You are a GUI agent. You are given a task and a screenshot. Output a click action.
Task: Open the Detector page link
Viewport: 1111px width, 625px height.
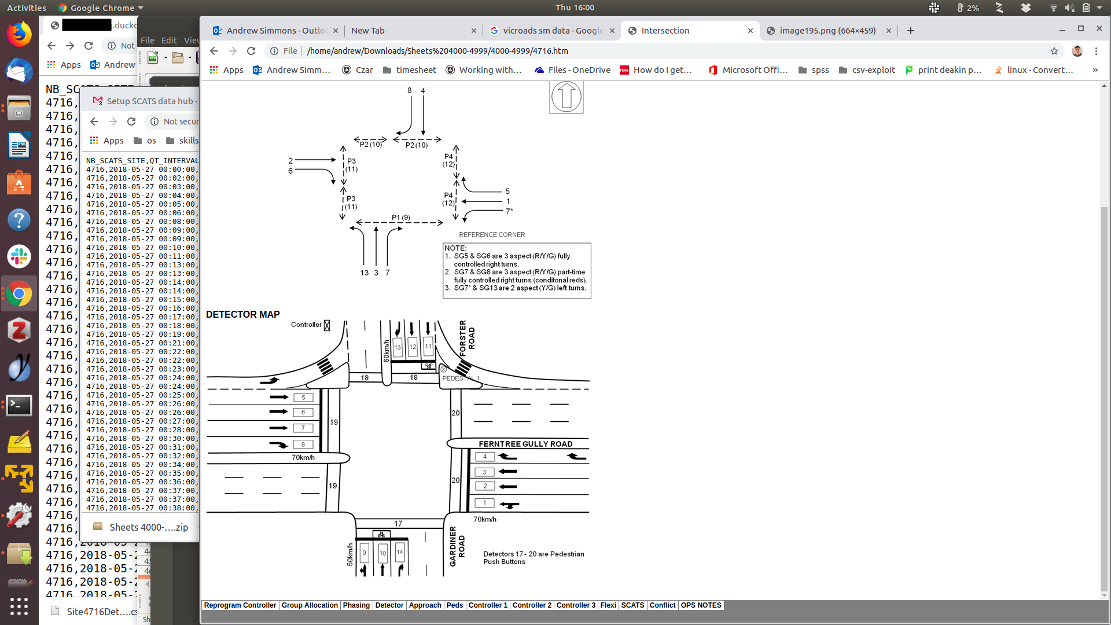(389, 605)
